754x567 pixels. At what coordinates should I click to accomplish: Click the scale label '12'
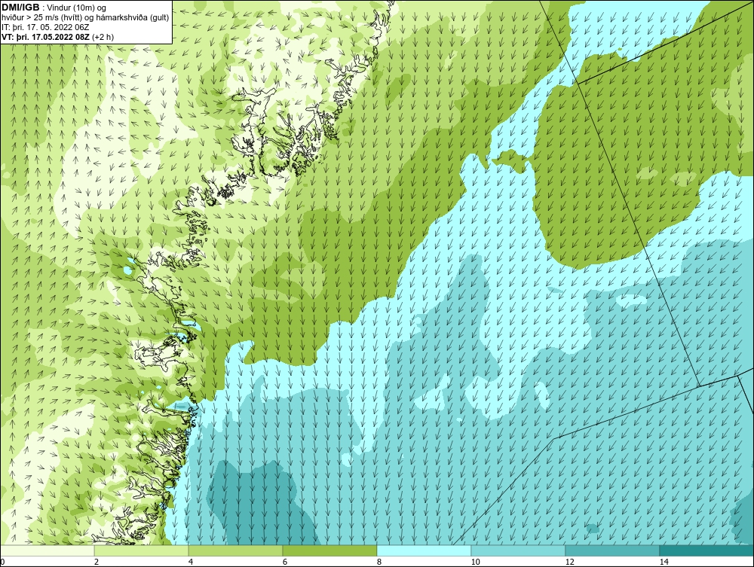point(570,562)
